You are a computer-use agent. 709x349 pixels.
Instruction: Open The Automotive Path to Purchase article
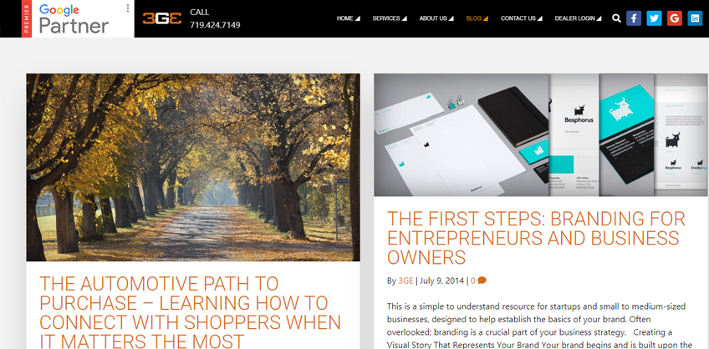pos(190,312)
